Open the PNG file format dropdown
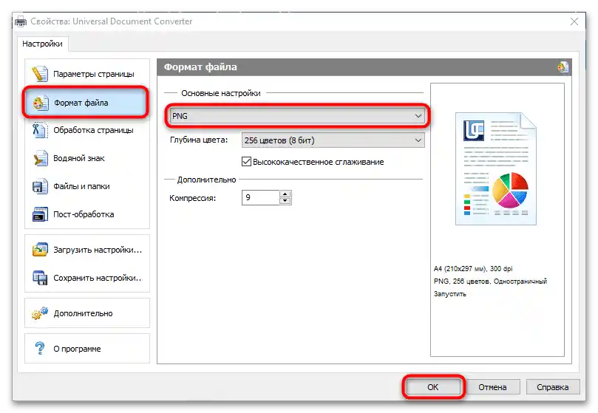This screenshot has height=413, width=598. point(297,116)
